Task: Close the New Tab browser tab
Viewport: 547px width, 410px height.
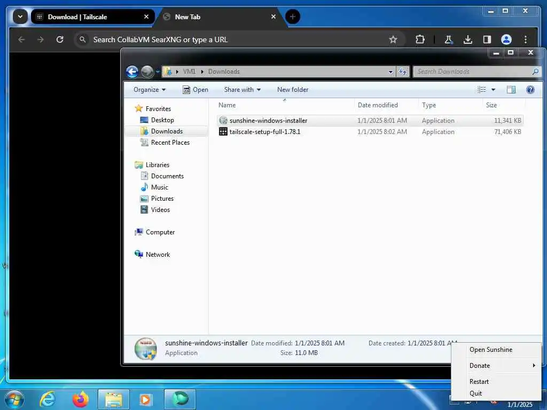Action: point(273,17)
